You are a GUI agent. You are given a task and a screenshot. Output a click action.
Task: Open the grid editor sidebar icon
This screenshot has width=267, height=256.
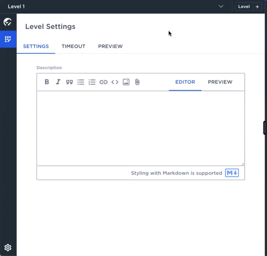coord(8,39)
